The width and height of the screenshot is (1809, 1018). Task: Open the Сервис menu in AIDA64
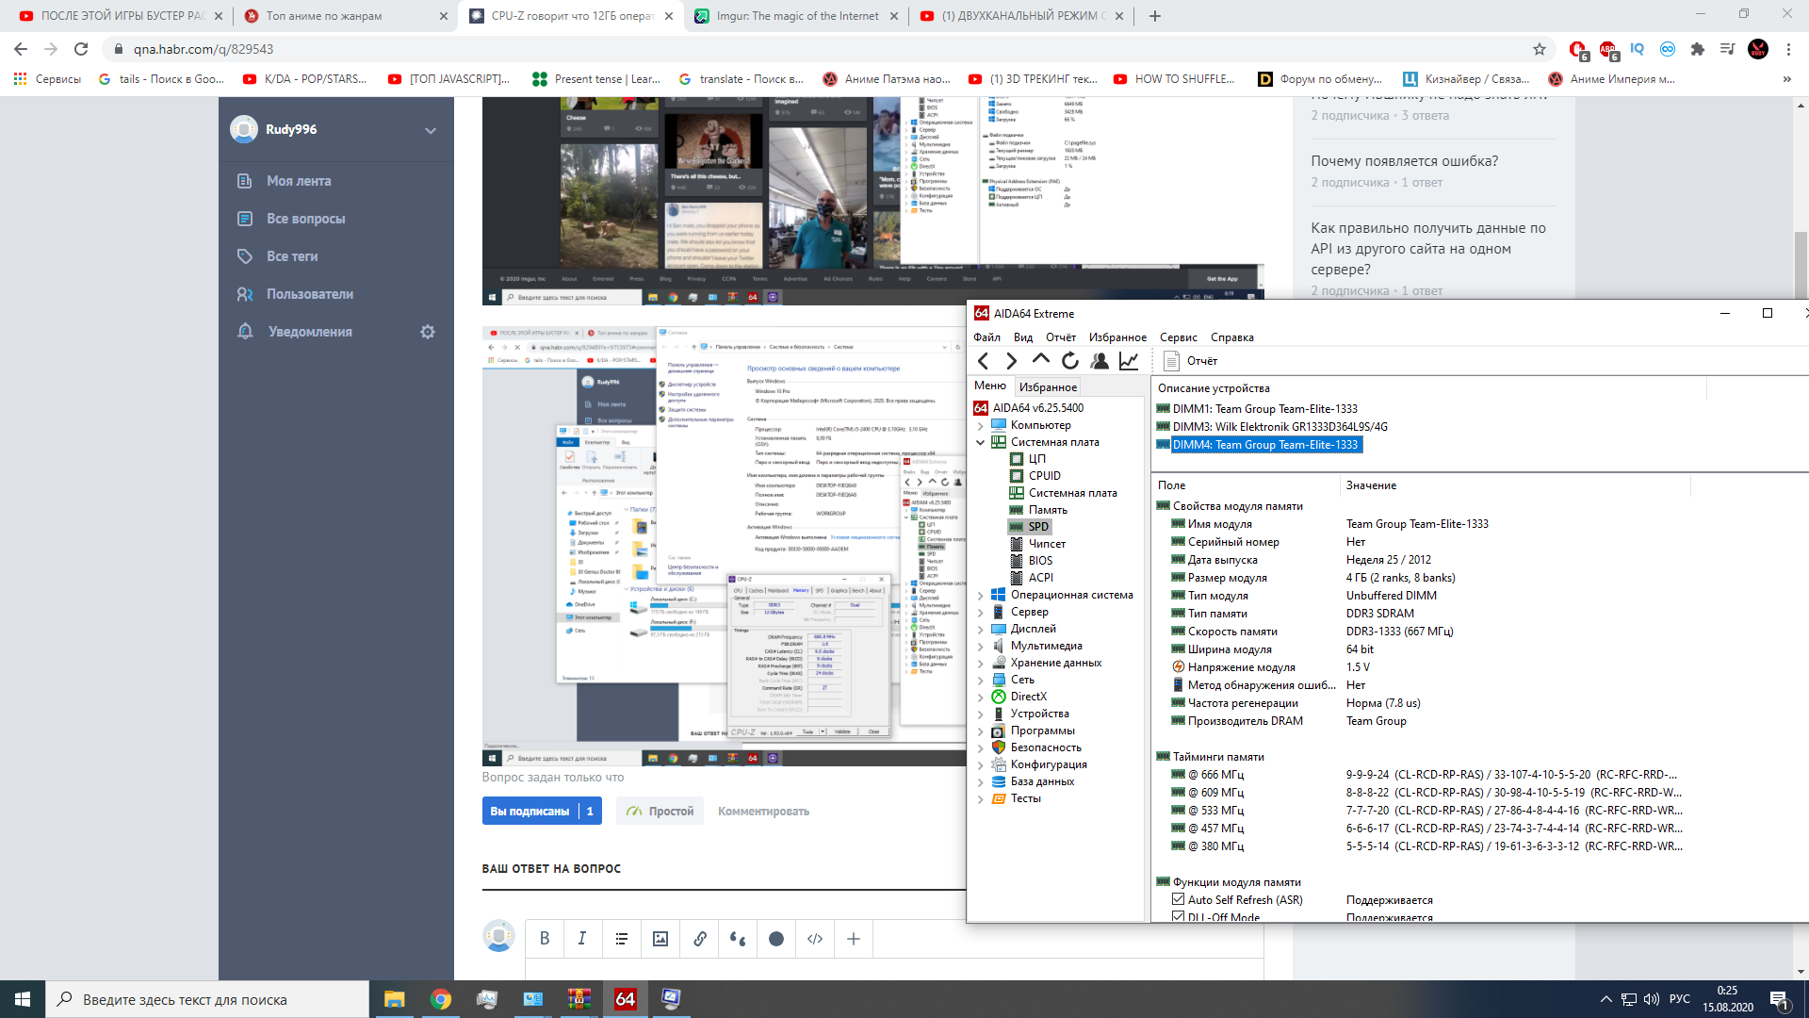[1178, 337]
